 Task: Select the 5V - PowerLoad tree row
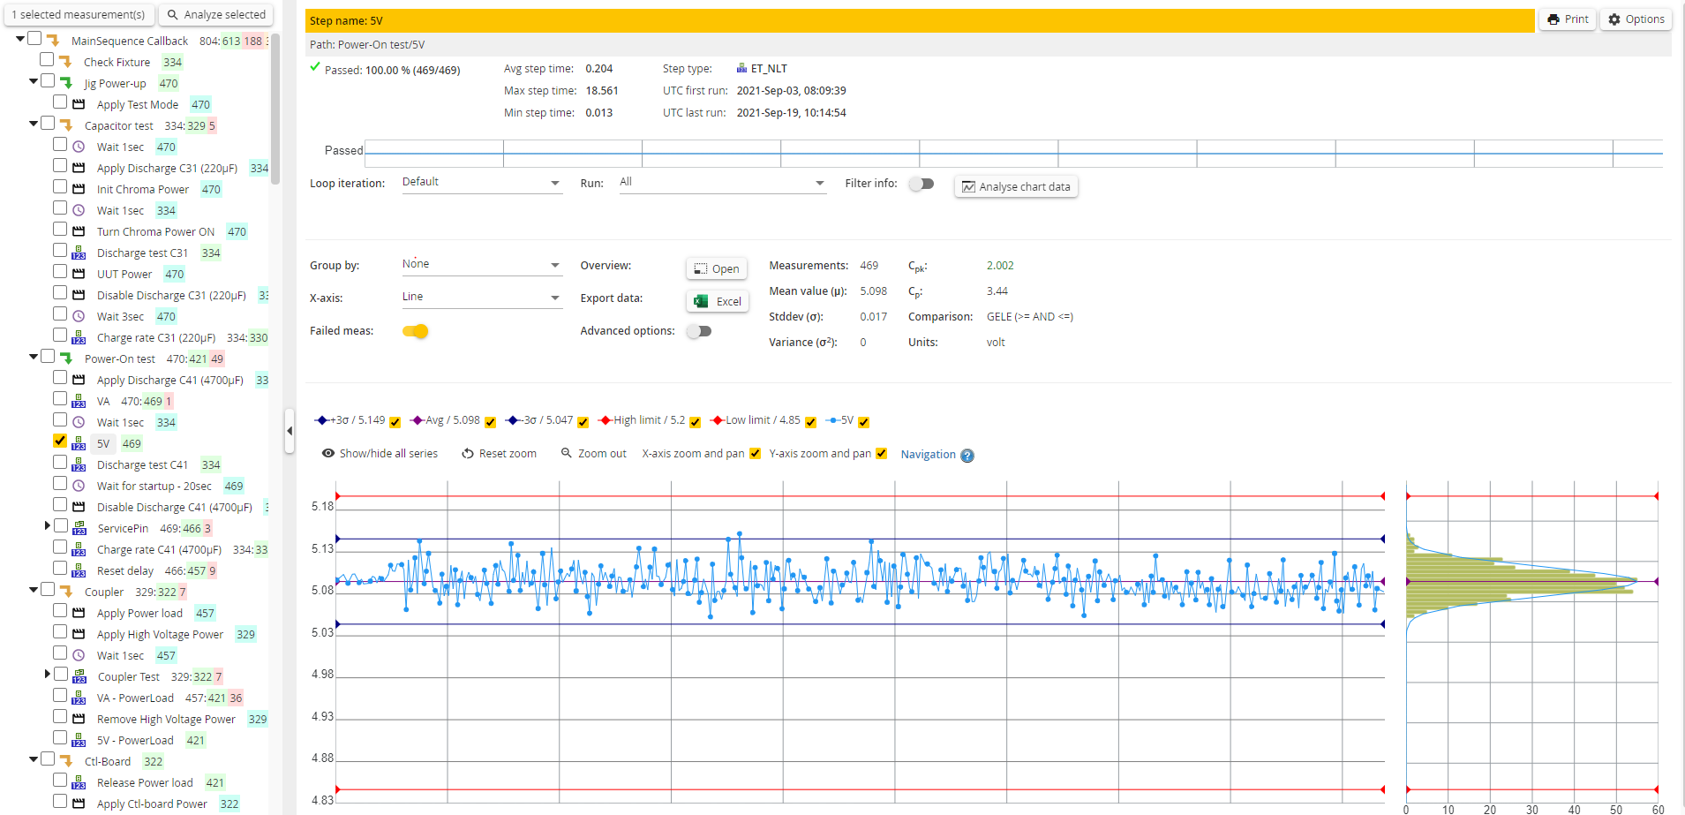(134, 741)
